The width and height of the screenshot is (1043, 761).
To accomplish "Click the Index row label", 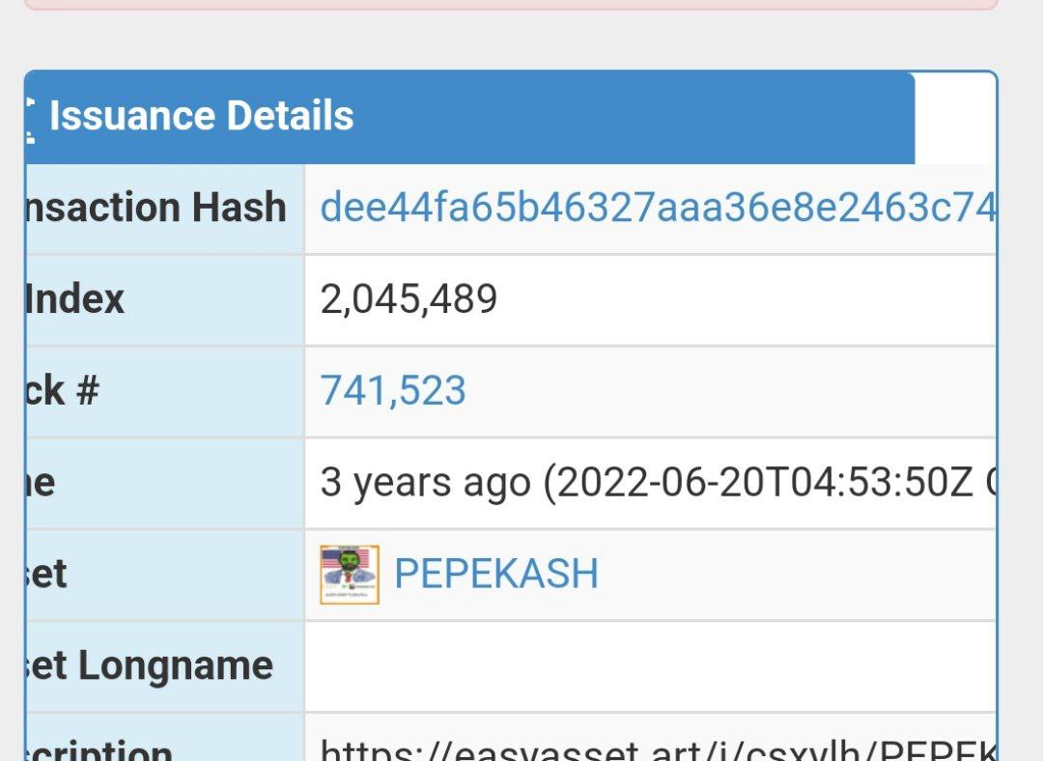I will pos(74,298).
